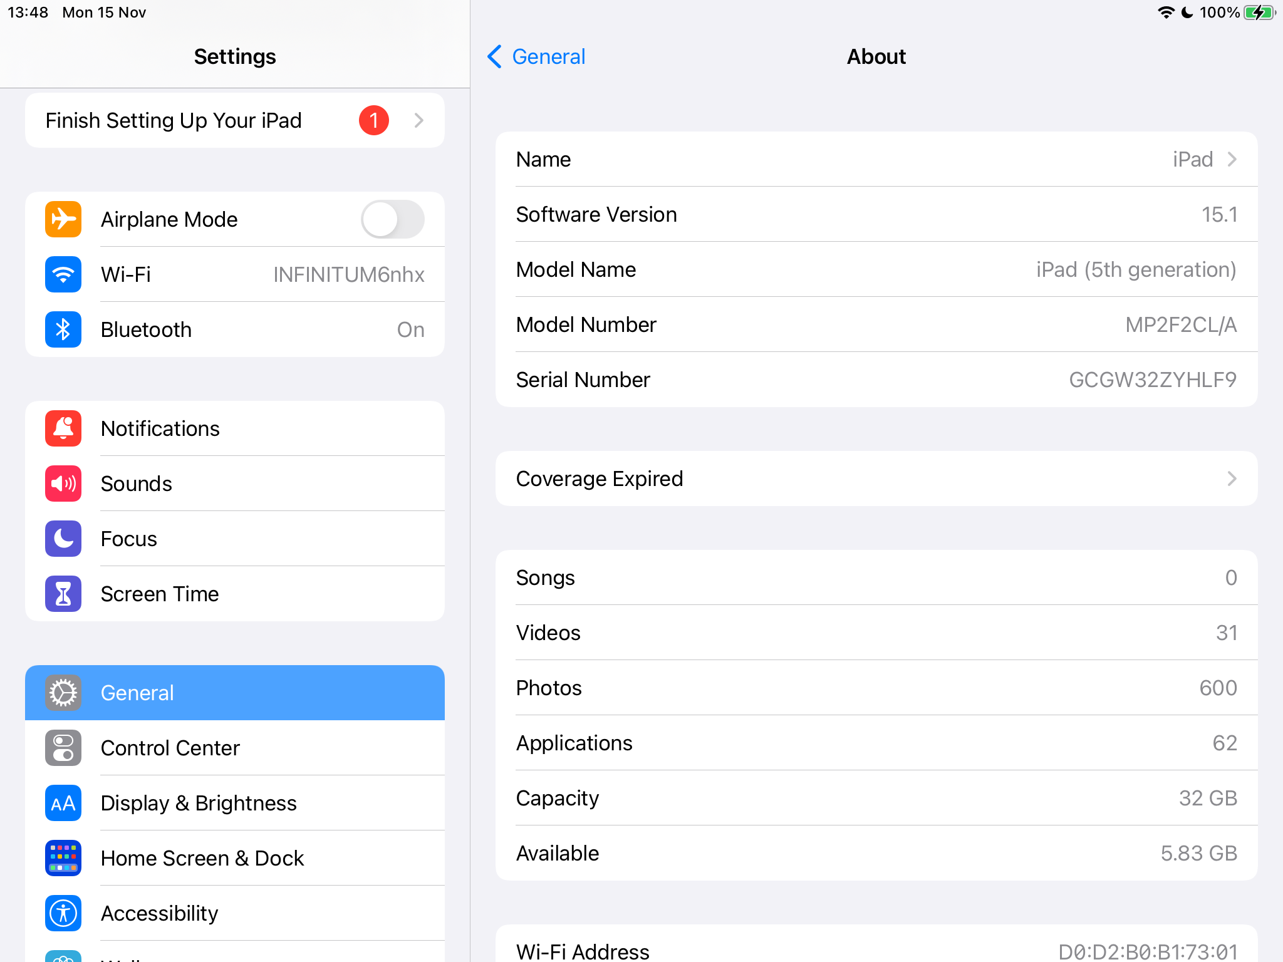1283x962 pixels.
Task: Tap the Name row label
Action: pyautogui.click(x=543, y=159)
